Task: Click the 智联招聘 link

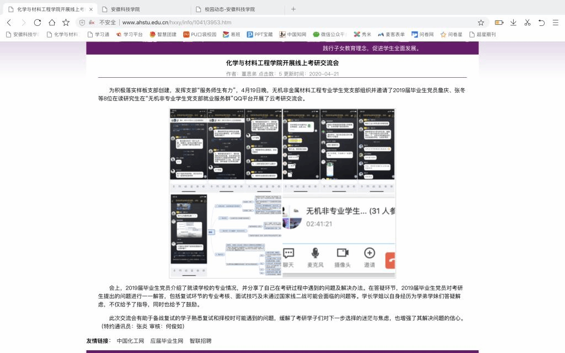Action: (x=200, y=341)
